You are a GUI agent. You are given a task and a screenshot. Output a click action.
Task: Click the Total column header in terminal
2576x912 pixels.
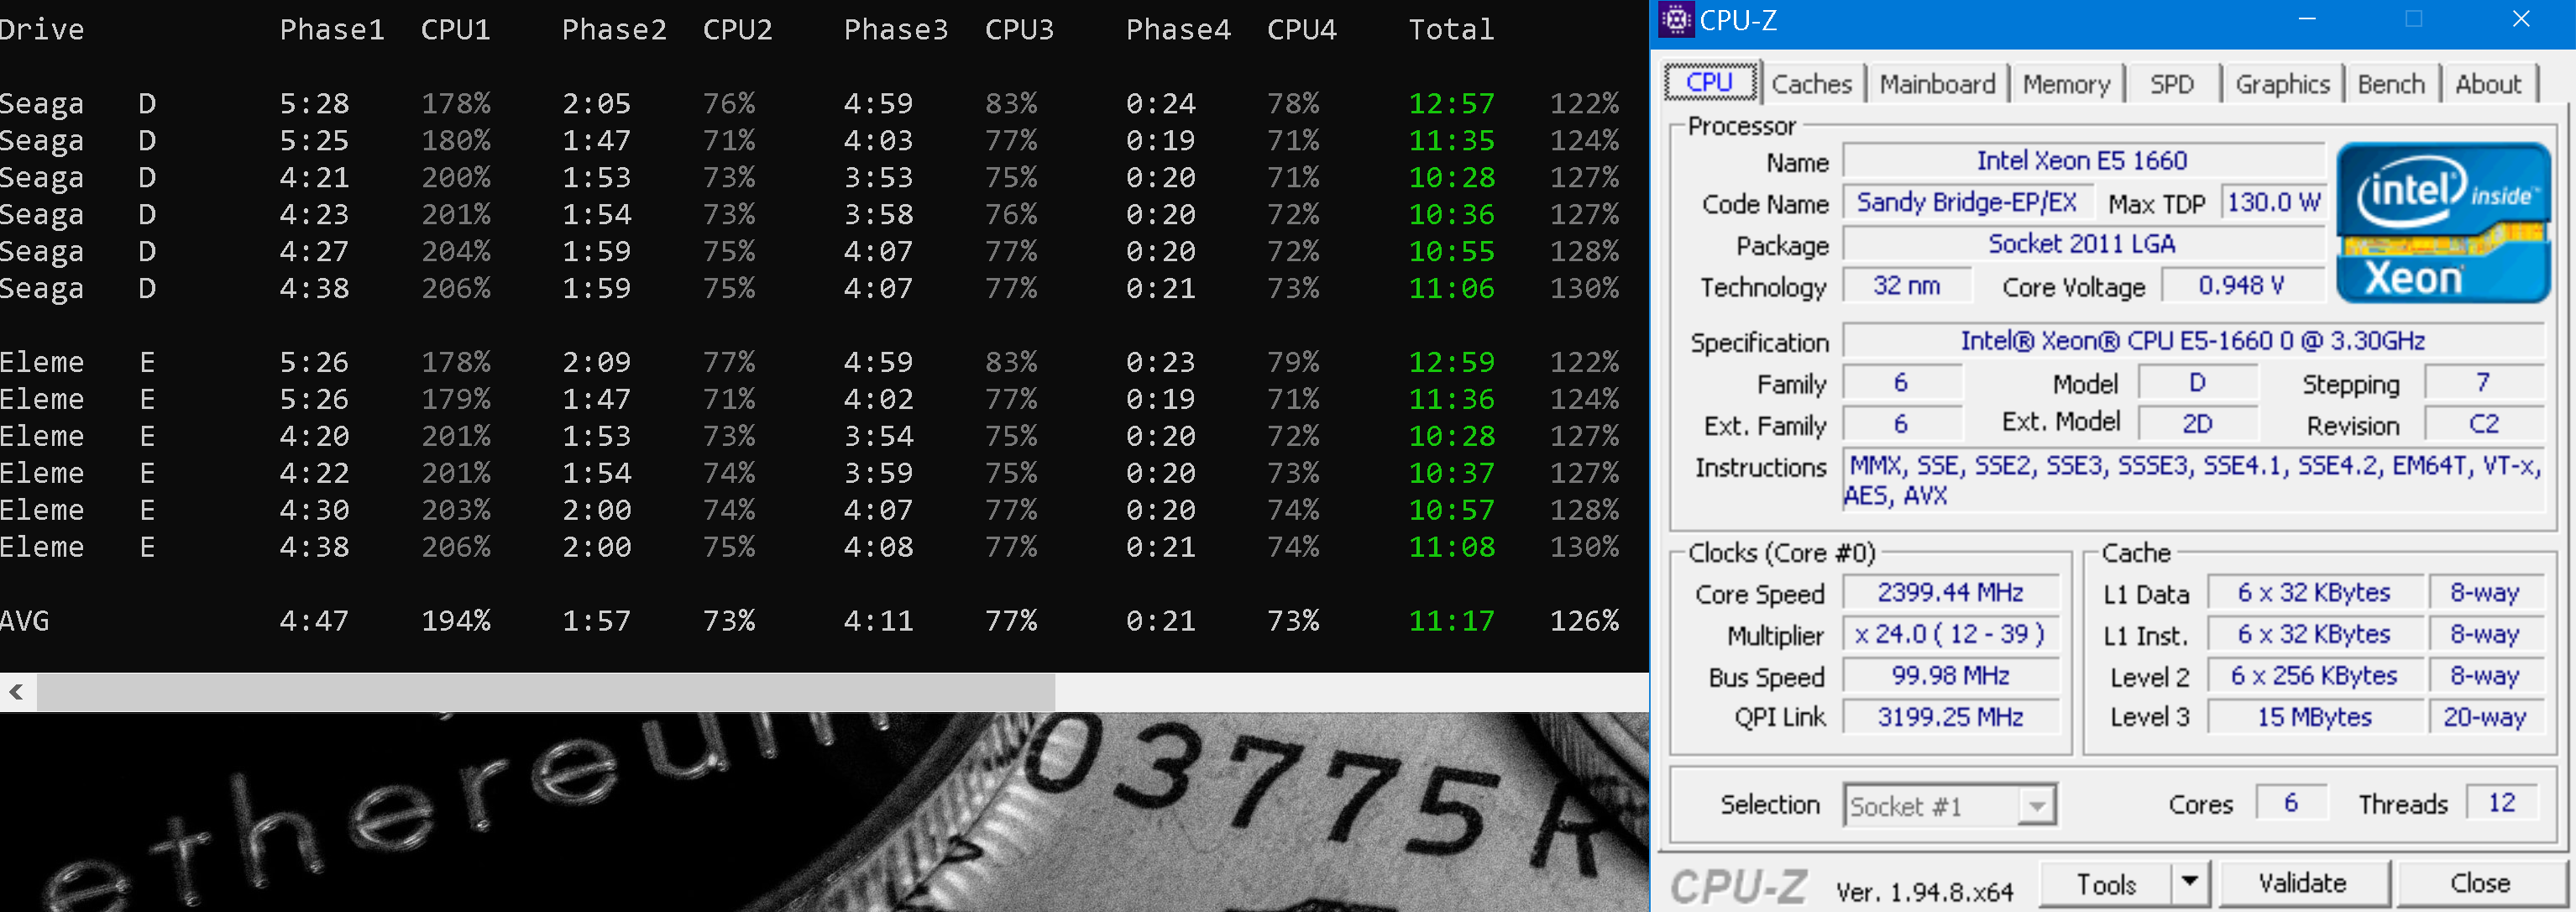[x=1451, y=30]
